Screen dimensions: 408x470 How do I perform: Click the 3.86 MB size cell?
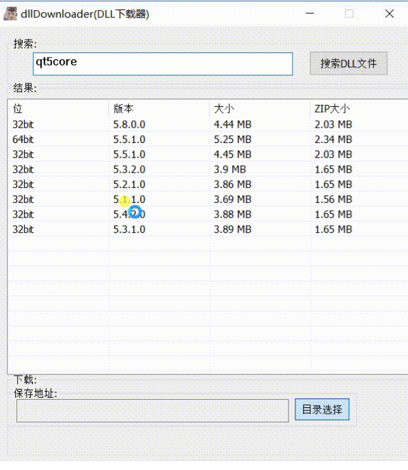tap(233, 184)
